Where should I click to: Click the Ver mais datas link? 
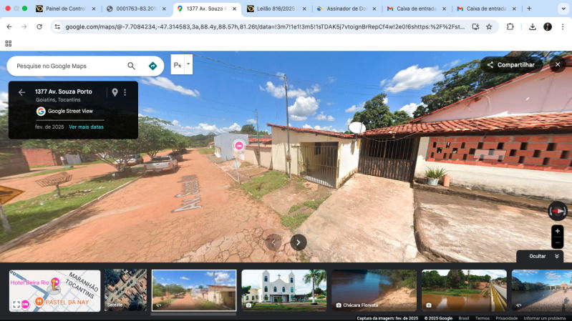pos(86,127)
